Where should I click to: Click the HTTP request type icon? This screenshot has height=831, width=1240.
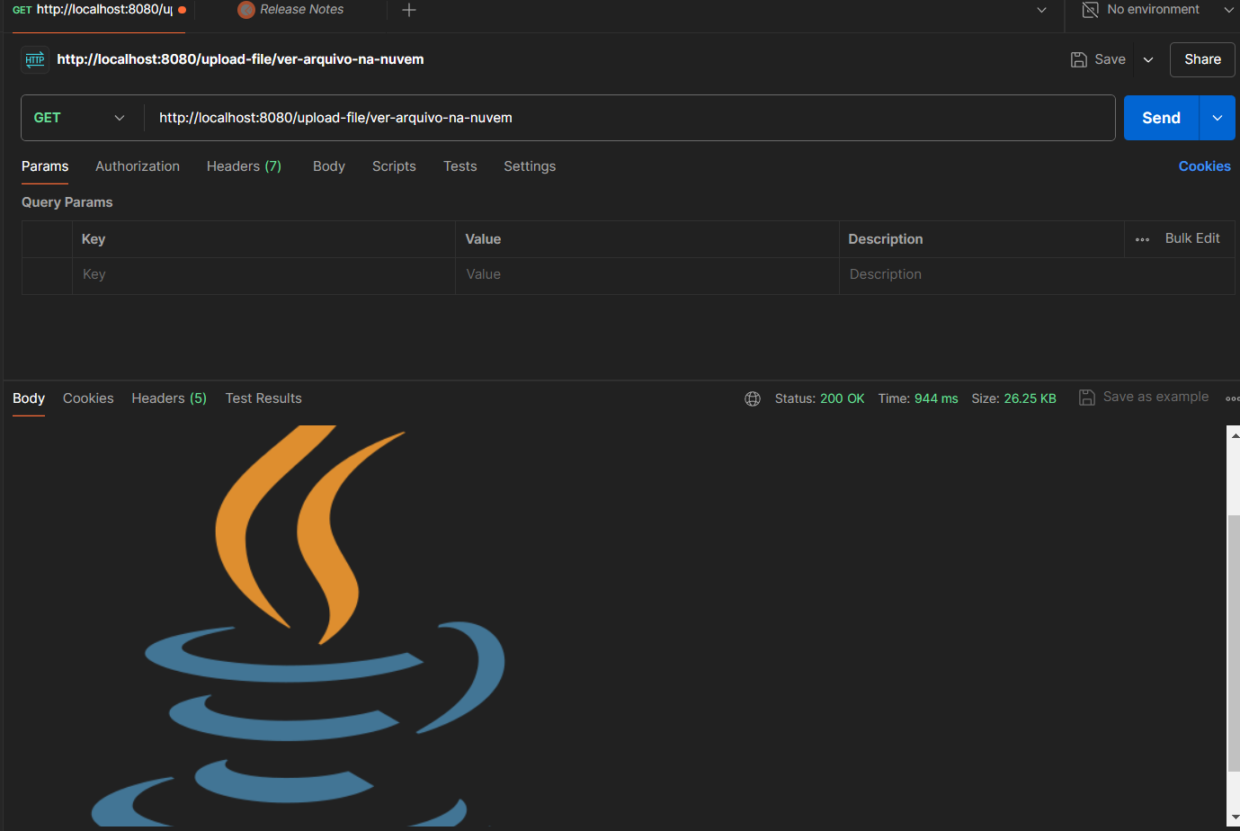(35, 59)
